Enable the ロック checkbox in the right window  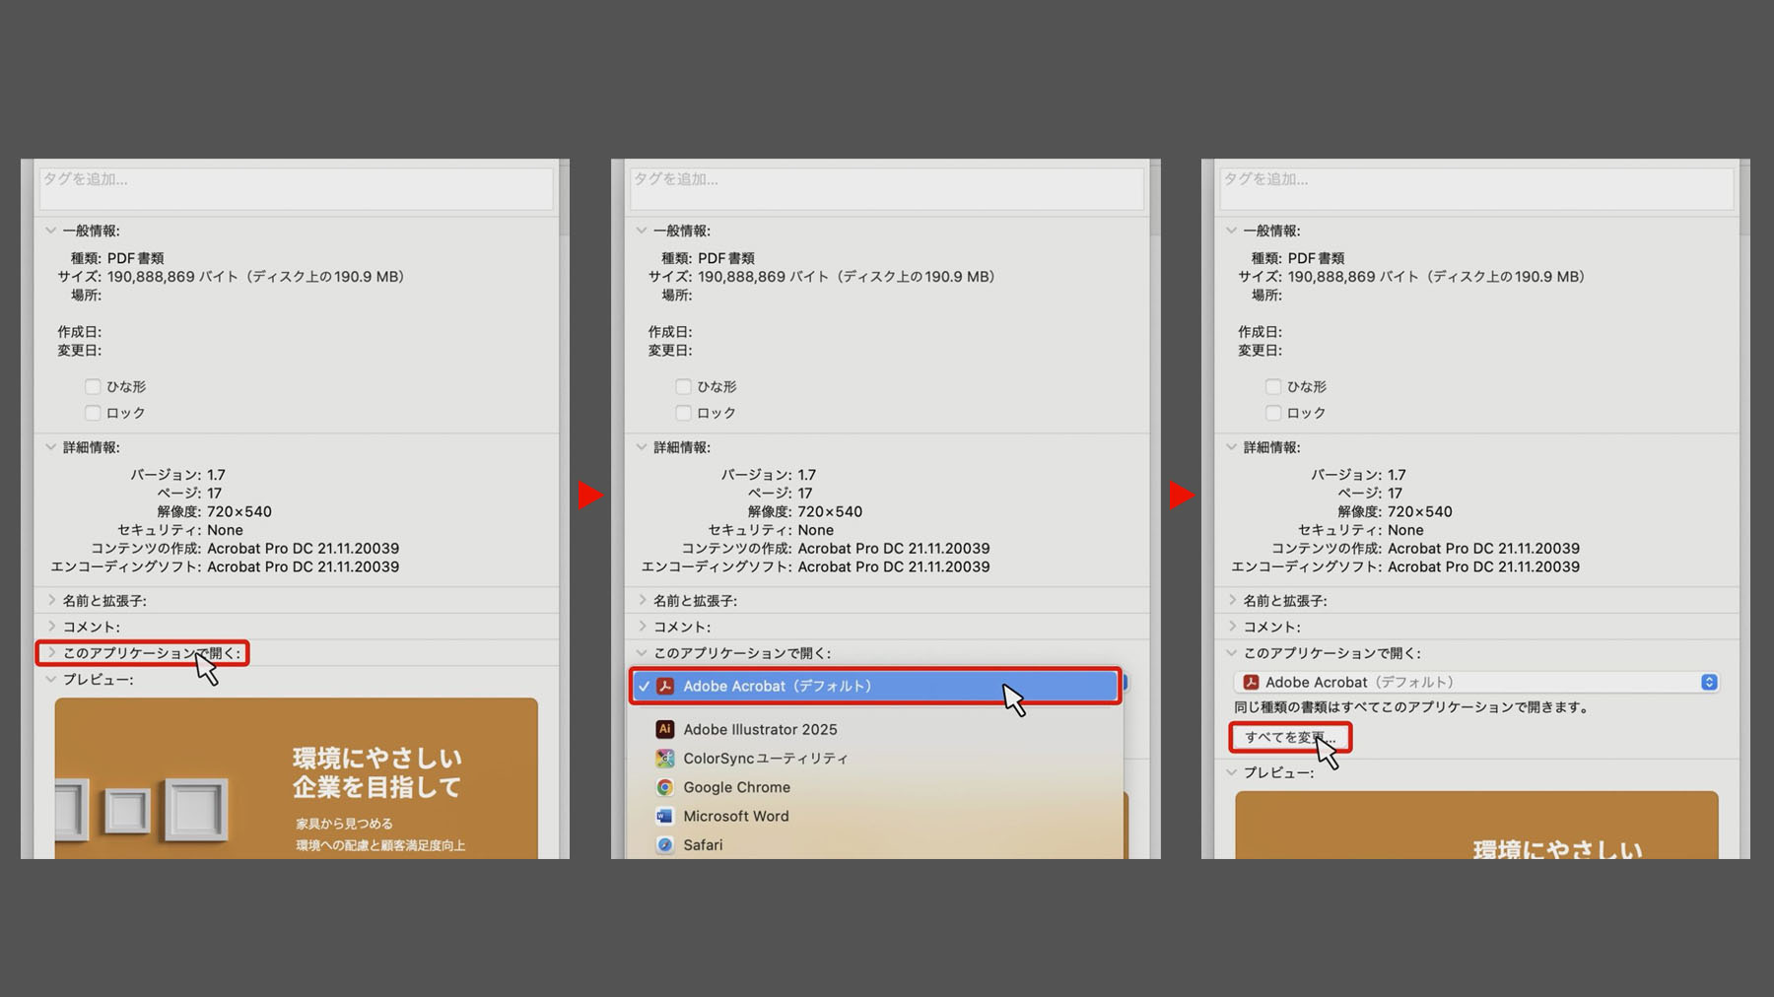tap(1273, 413)
